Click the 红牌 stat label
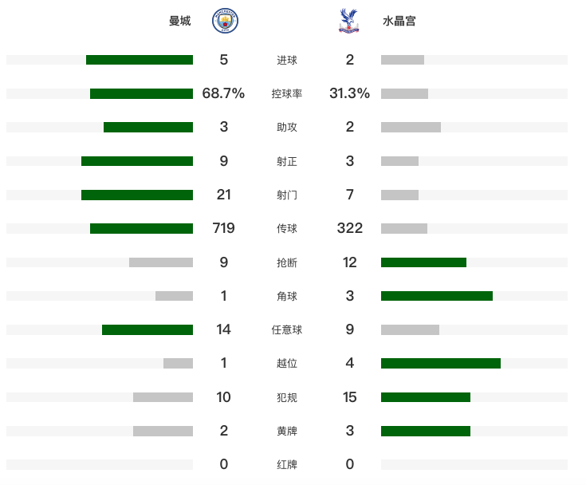The image size is (586, 485). (287, 464)
